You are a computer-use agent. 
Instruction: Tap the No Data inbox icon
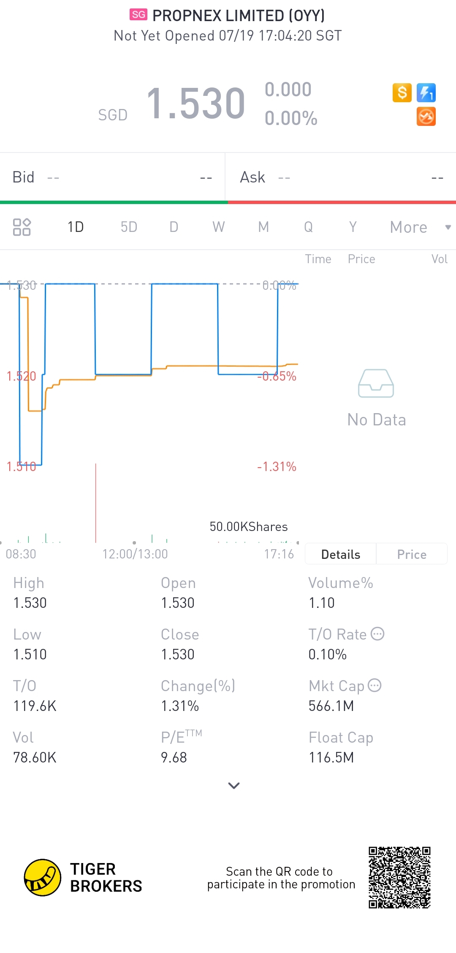pyautogui.click(x=376, y=383)
